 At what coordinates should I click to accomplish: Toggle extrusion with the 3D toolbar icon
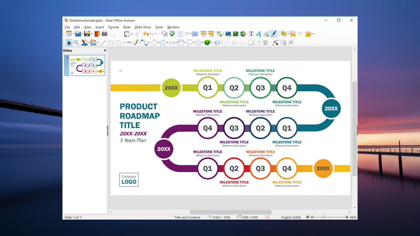pyautogui.click(x=291, y=42)
